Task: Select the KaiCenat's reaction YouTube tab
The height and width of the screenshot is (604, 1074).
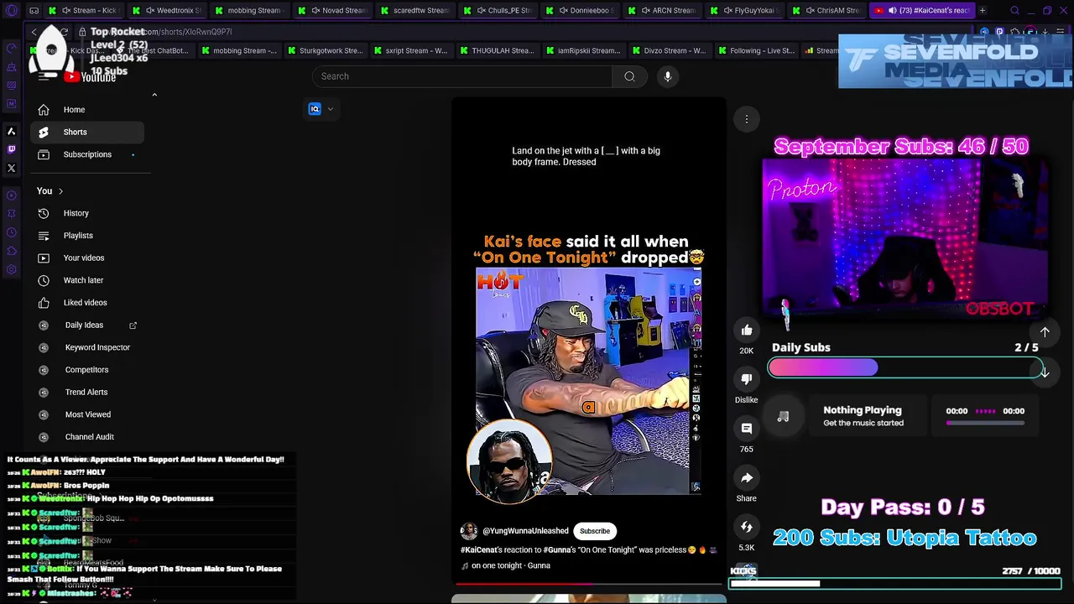Action: (x=920, y=11)
